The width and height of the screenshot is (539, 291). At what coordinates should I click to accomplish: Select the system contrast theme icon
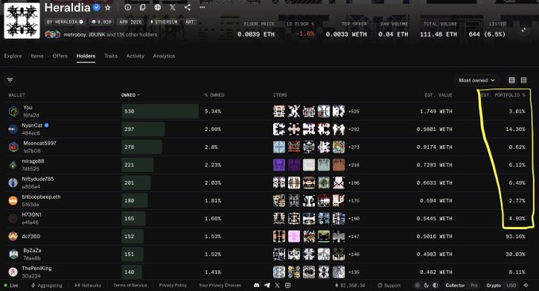point(435,285)
